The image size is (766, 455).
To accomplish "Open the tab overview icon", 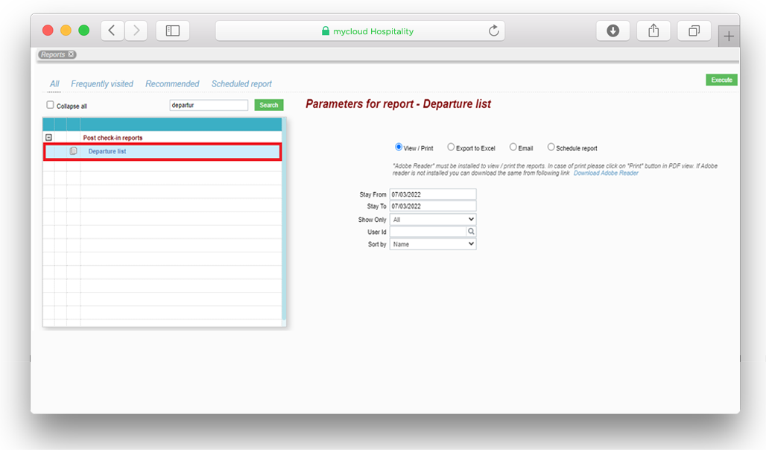I will tap(694, 31).
